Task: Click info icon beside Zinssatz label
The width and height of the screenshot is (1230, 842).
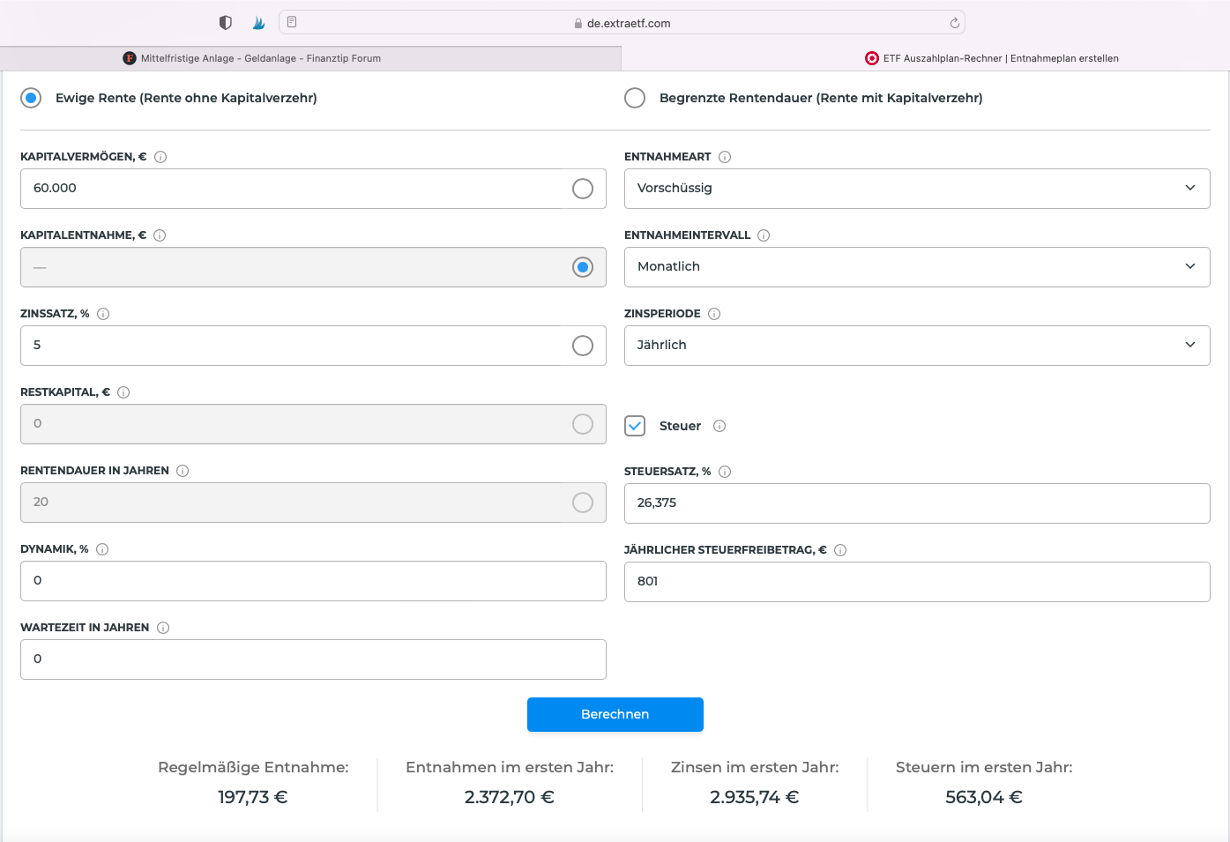Action: tap(103, 314)
